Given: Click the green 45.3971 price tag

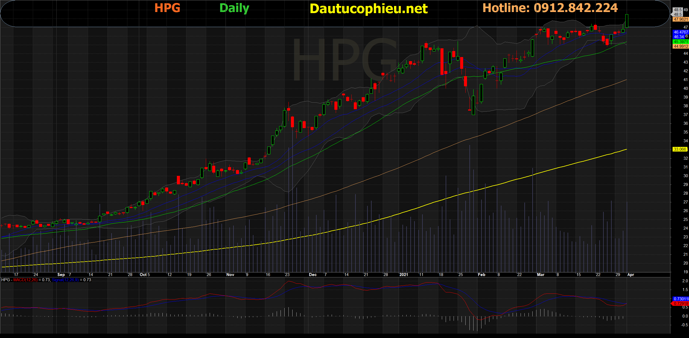Looking at the screenshot, I should 680,42.
